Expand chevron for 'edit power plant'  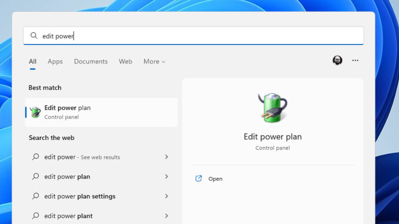[166, 216]
